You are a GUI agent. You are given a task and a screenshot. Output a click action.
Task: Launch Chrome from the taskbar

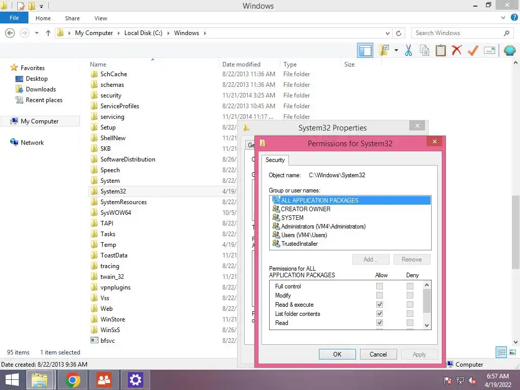[x=73, y=380]
